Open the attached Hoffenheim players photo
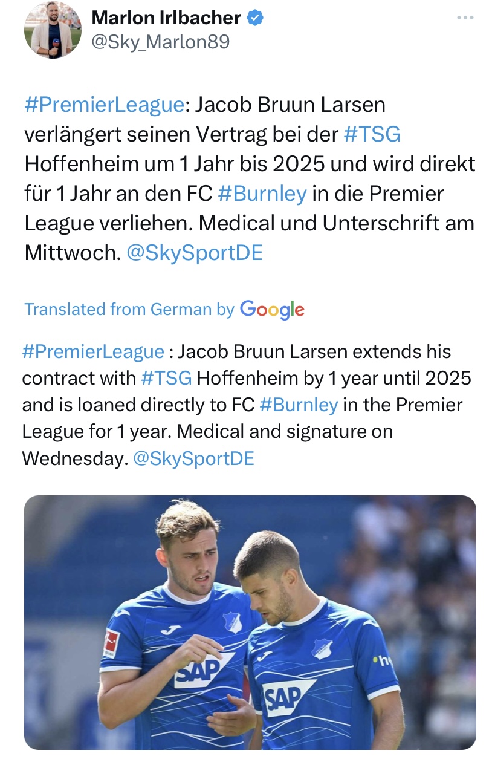The image size is (492, 759). [250, 623]
